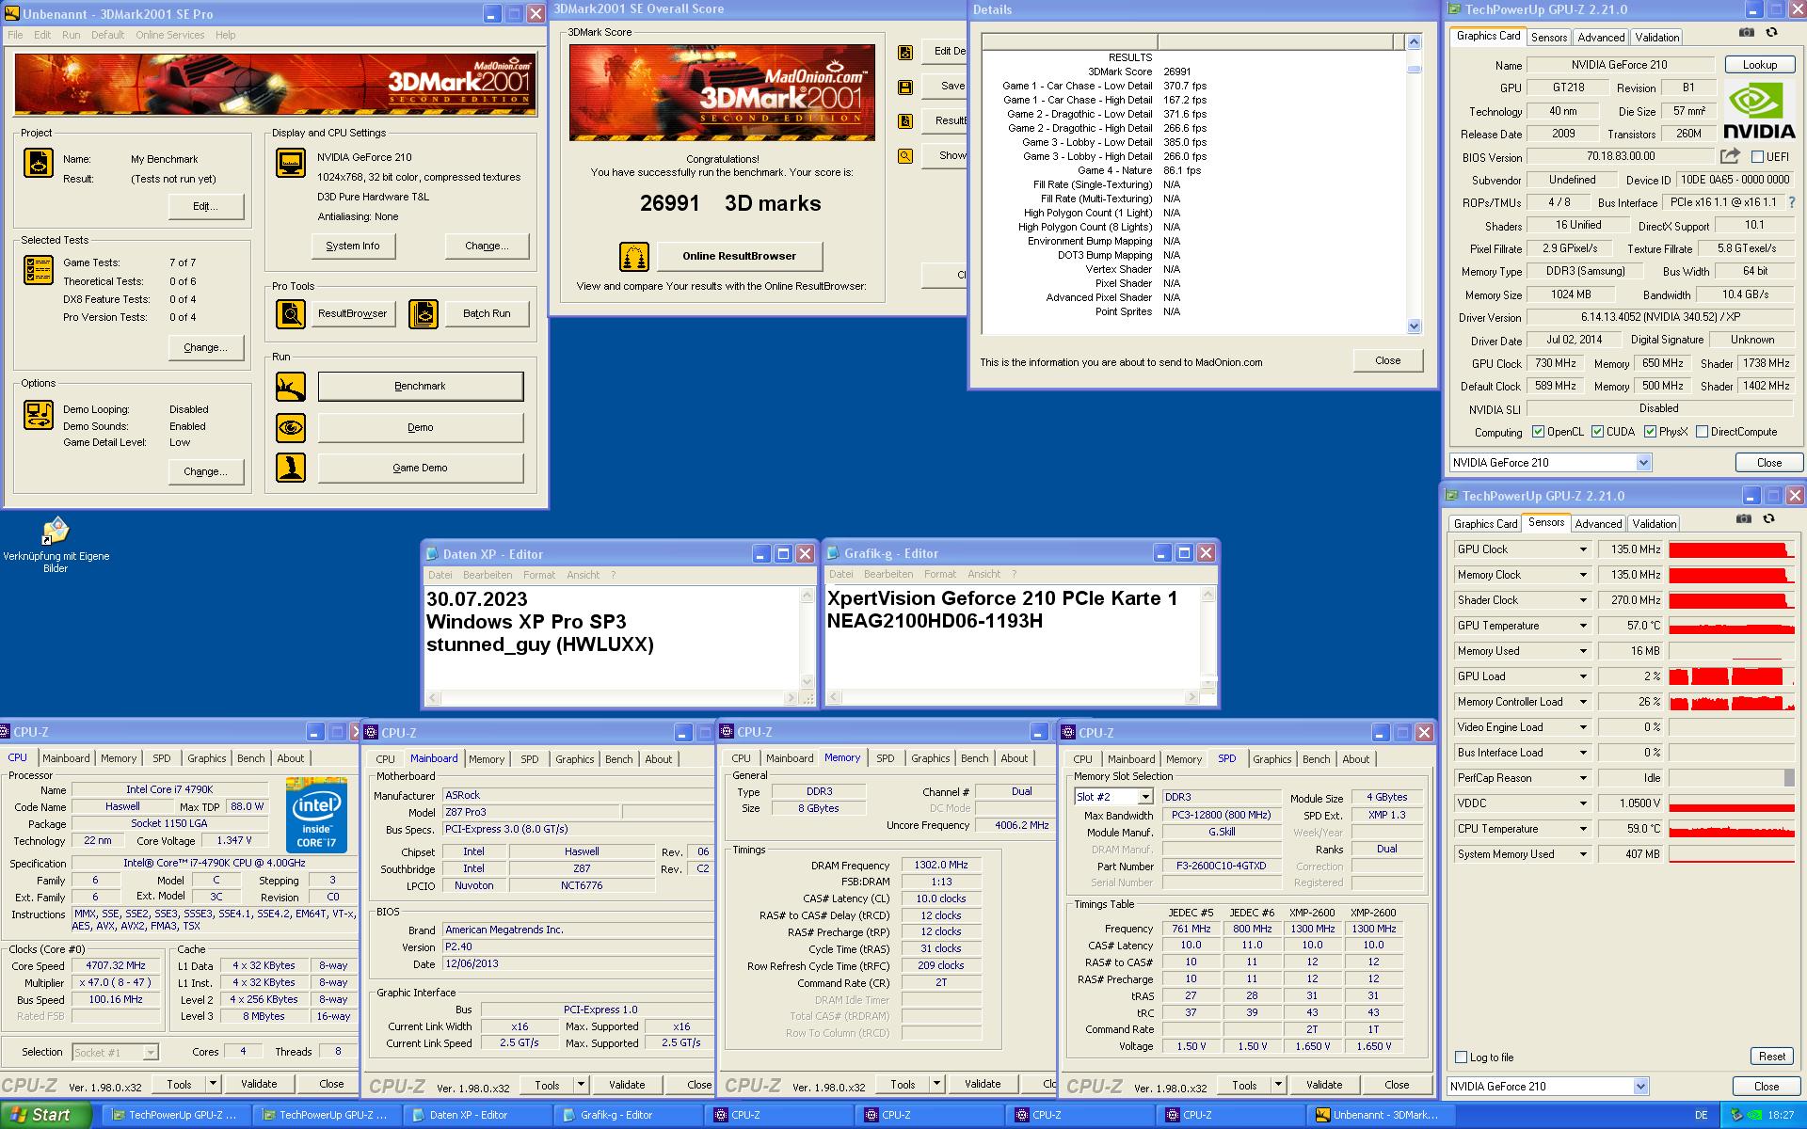The height and width of the screenshot is (1129, 1807).
Task: Click the BIOS share/export icon in GPU-Z
Action: (1730, 156)
